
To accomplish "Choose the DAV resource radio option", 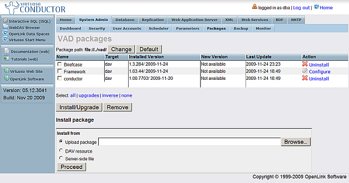I will click(x=61, y=151).
